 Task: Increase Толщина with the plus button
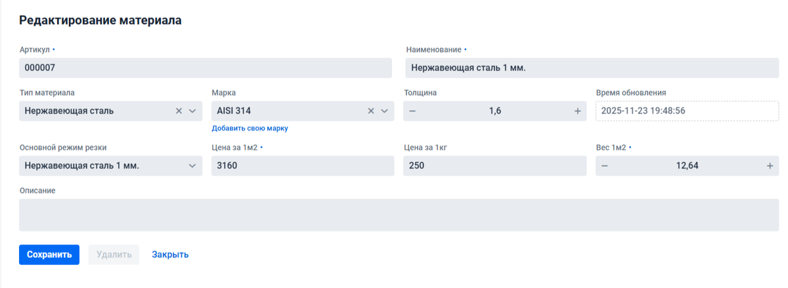(578, 112)
